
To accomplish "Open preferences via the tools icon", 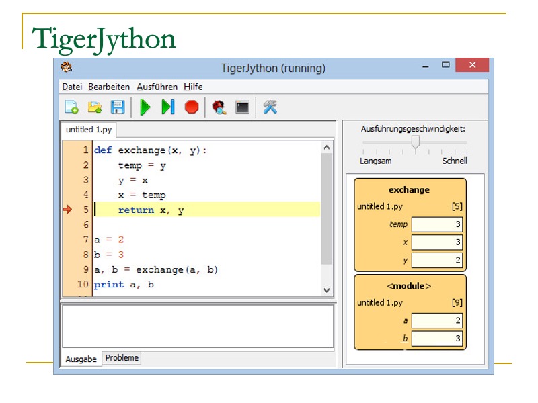I will tap(270, 107).
